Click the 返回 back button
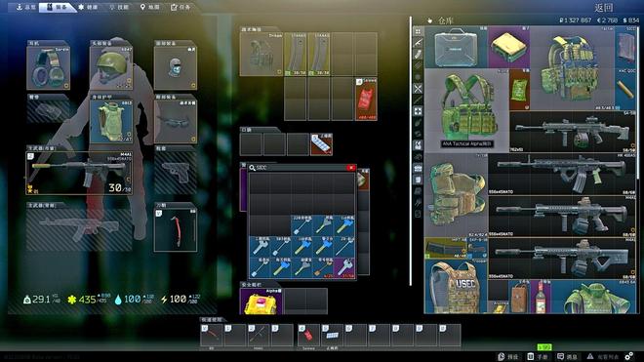The width and height of the screenshot is (644, 362). (x=604, y=8)
